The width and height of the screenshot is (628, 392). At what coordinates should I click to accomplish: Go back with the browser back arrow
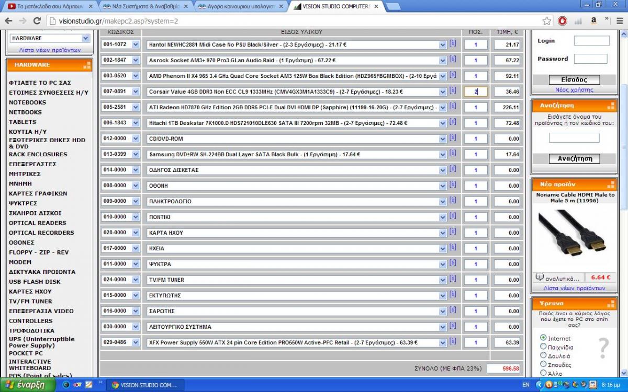click(x=8, y=21)
